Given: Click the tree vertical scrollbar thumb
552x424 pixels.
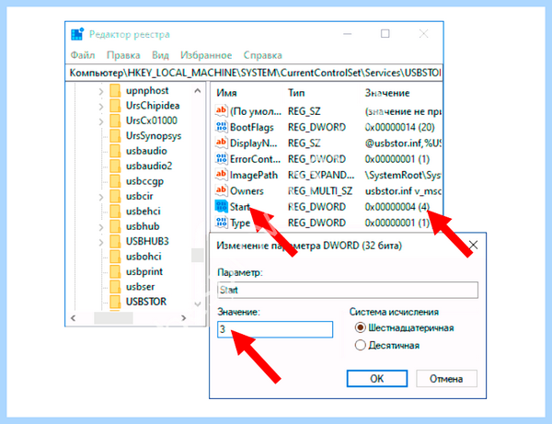Looking at the screenshot, I should tap(198, 255).
